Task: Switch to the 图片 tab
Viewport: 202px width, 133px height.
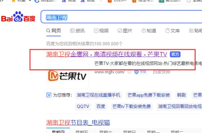Action: tap(125, 31)
